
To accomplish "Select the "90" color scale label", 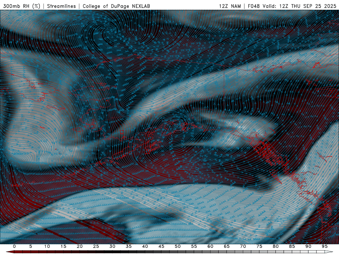I will click(308, 246).
